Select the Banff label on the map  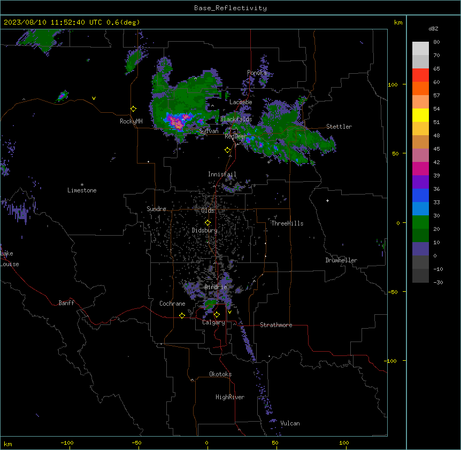coord(66,303)
